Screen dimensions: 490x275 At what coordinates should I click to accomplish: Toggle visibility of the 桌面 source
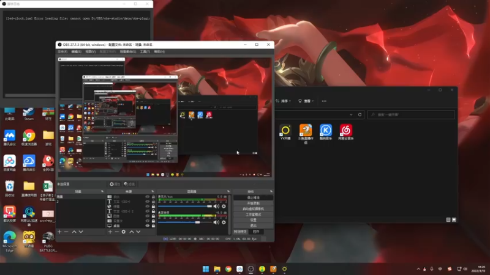coord(148,226)
